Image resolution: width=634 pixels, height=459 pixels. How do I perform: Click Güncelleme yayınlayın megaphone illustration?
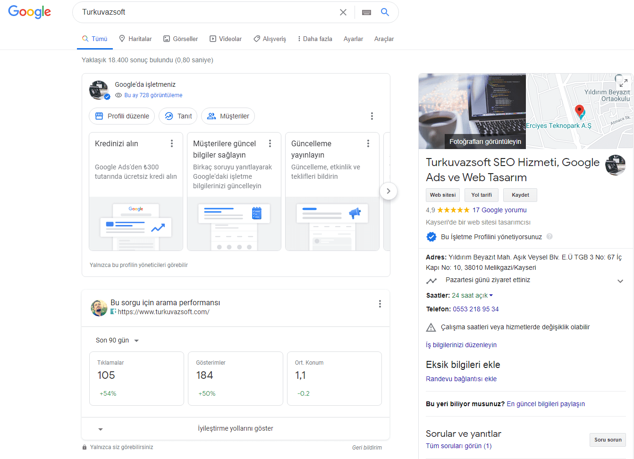click(332, 224)
